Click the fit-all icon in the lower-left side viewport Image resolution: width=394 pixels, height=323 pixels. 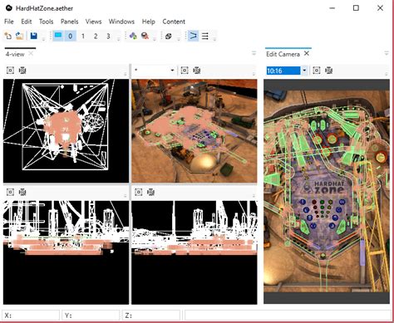tap(22, 192)
